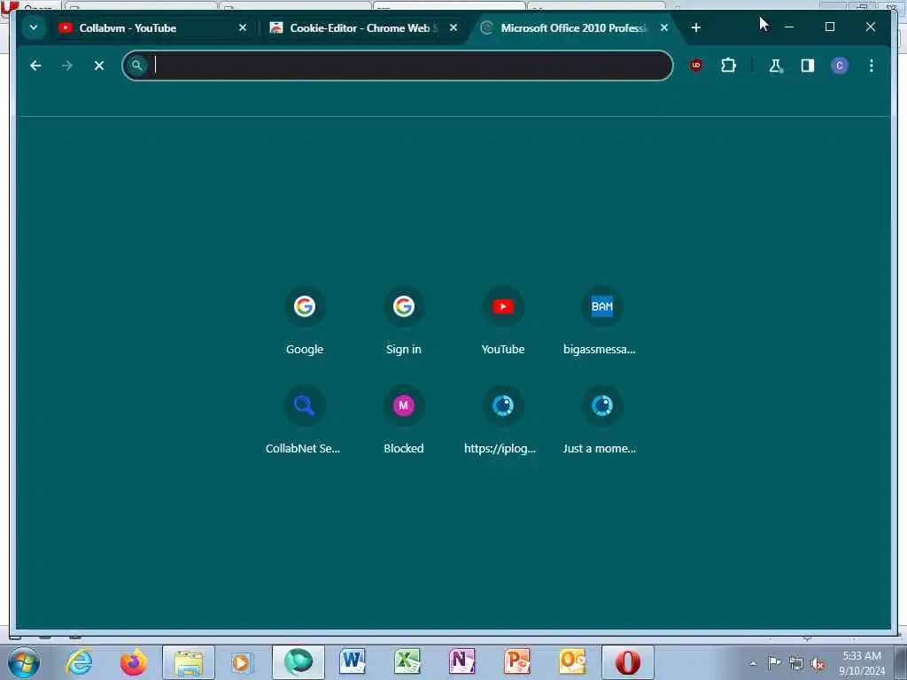The width and height of the screenshot is (907, 680).
Task: Click the uBlock Origin extension icon
Action: [x=696, y=66]
